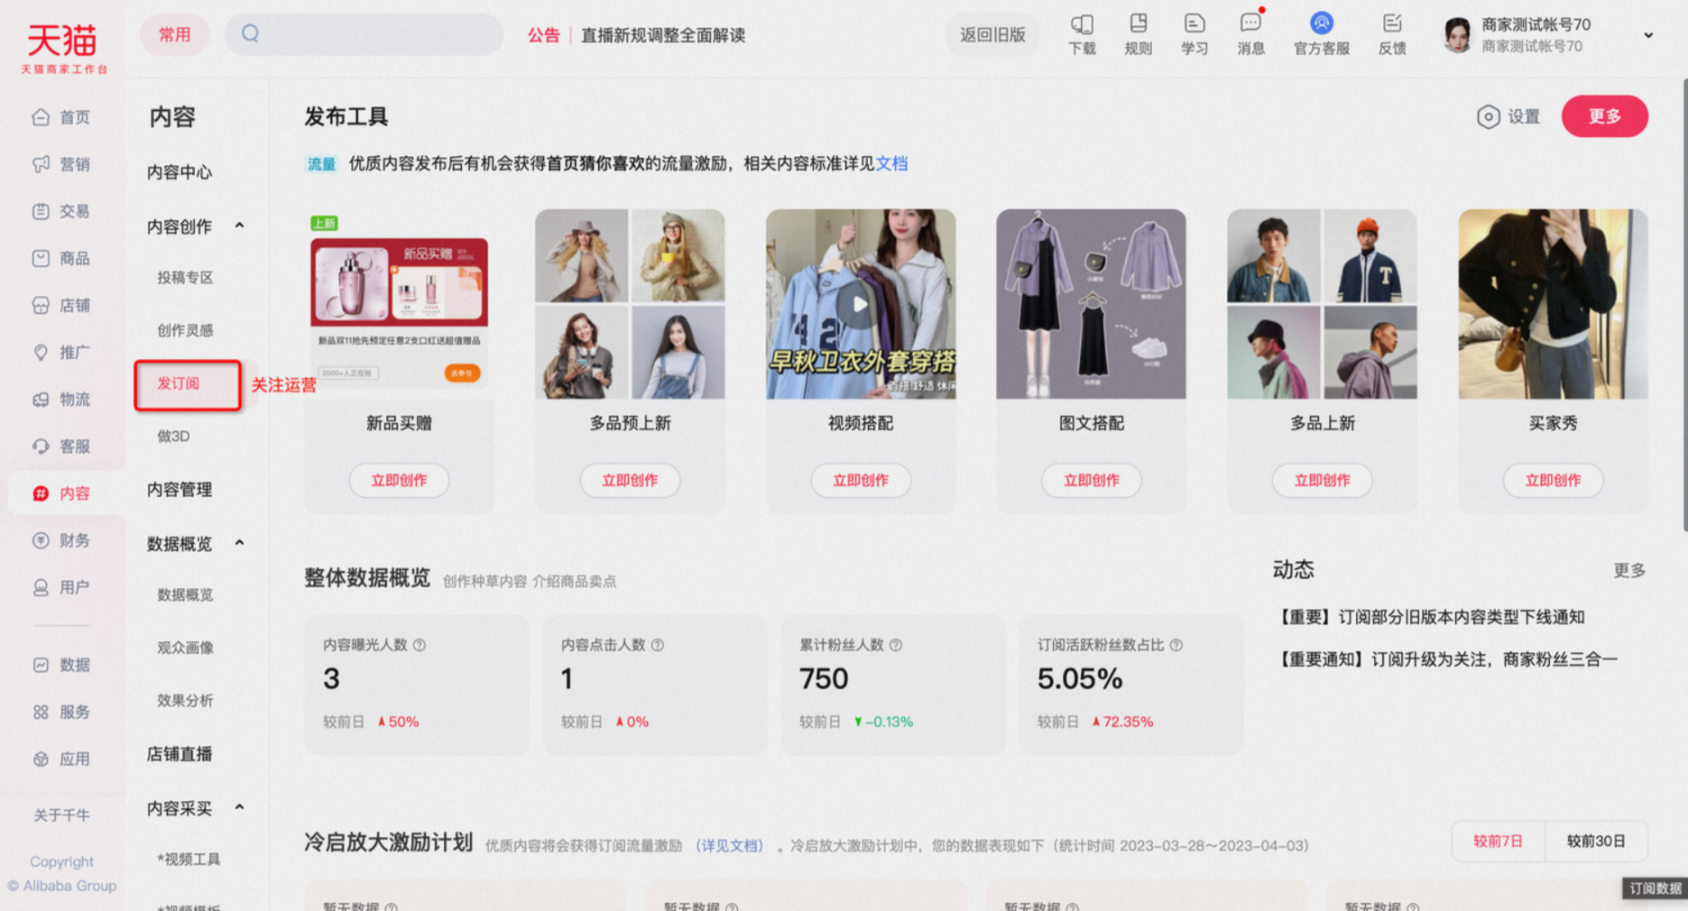The width and height of the screenshot is (1688, 911).
Task: Open the 规则 rules icon
Action: (x=1139, y=34)
